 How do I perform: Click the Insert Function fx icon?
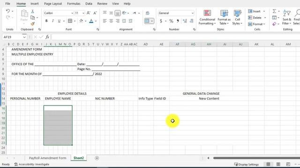[x=47, y=37]
